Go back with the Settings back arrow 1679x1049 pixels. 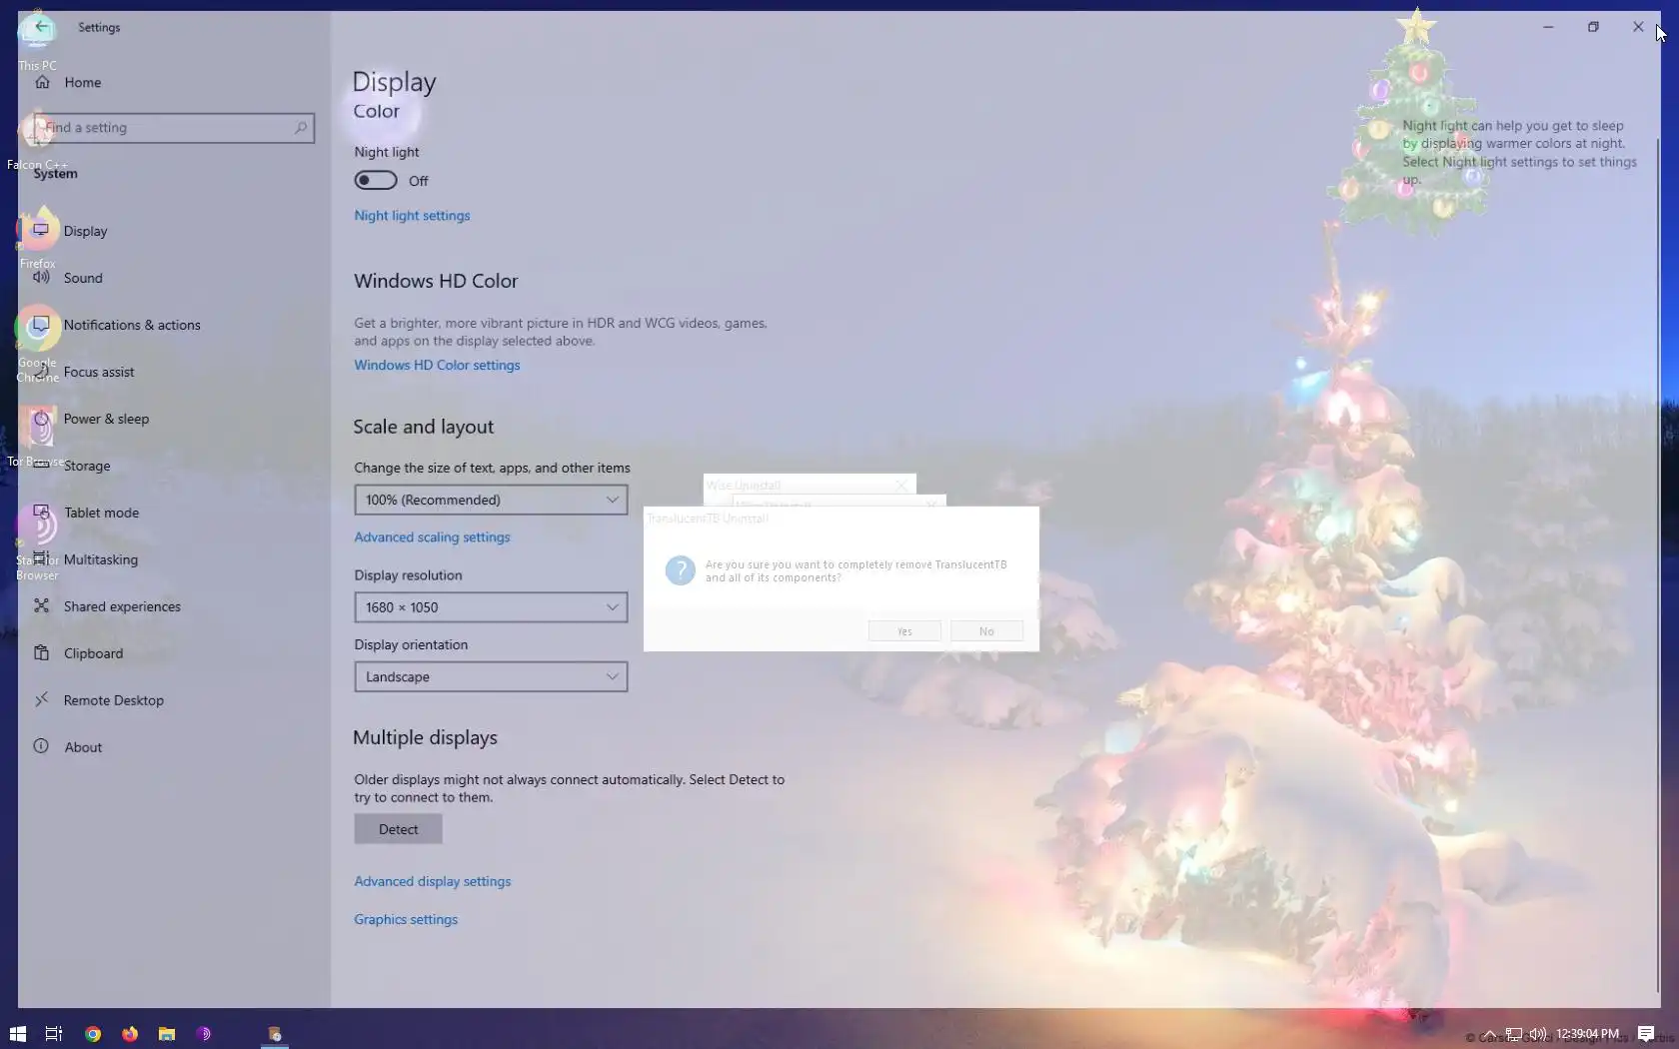(x=41, y=27)
